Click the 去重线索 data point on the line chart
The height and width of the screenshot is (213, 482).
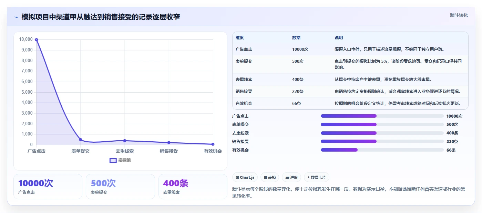pyautogui.click(x=125, y=141)
